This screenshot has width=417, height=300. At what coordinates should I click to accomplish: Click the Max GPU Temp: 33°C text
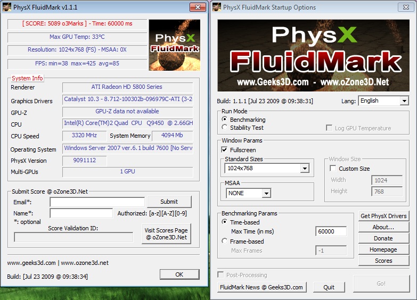[77, 37]
